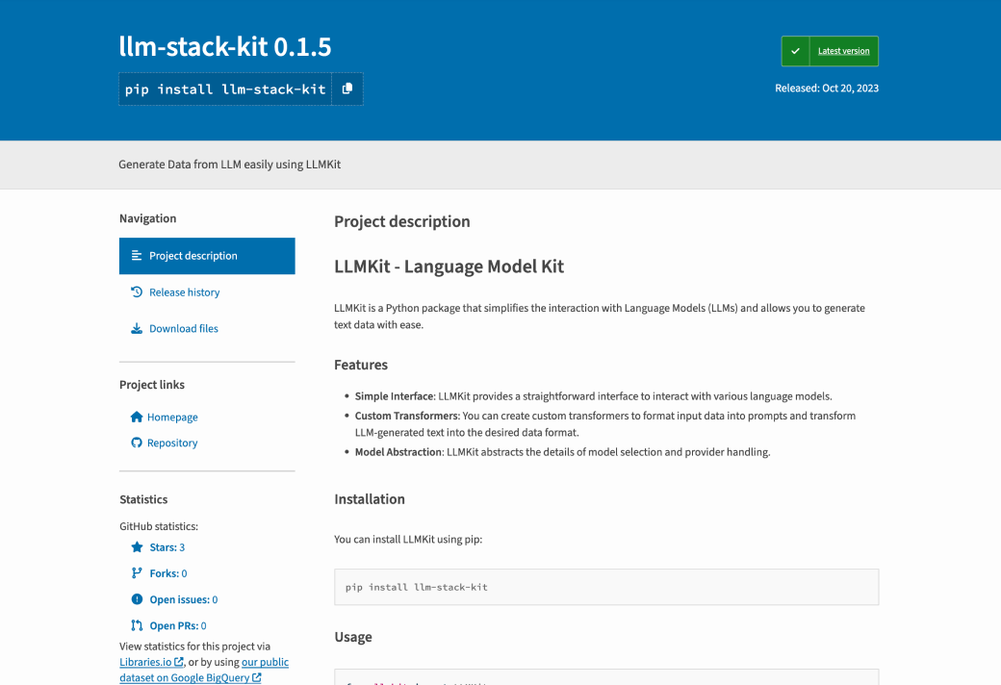Click the fork icon in GitHub statistics

[136, 572]
